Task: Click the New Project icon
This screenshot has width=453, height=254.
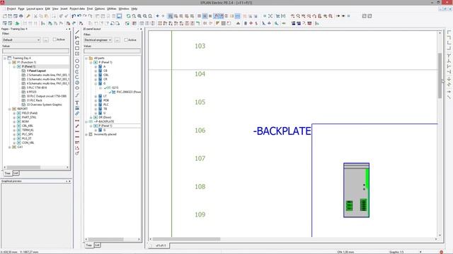Action: 5,16
